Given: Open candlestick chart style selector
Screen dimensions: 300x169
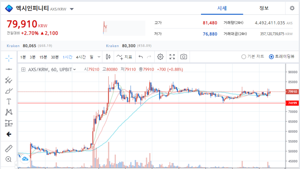Looking at the screenshot, I should click(x=108, y=57).
